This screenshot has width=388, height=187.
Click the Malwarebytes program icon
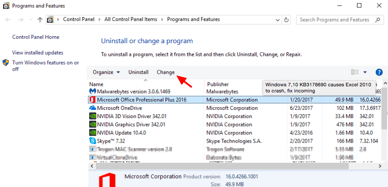(x=93, y=92)
